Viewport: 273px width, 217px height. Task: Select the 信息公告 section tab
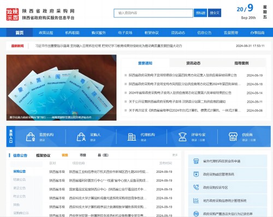coord(20,155)
